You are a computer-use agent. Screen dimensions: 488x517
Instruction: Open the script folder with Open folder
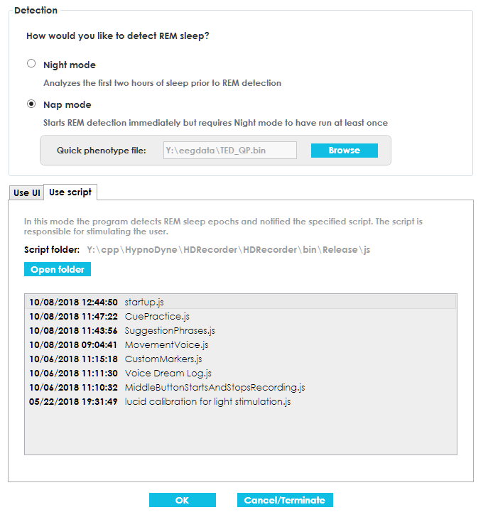(x=58, y=270)
